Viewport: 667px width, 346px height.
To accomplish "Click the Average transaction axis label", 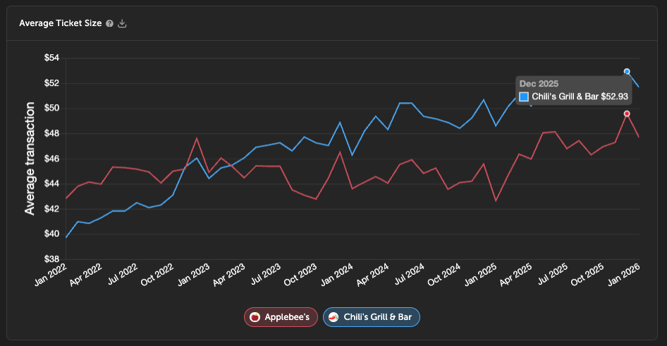I will (30, 159).
